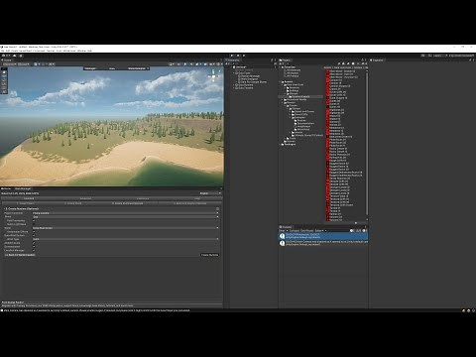The image size is (476, 357).
Task: Open the Standard tab in Gaia Manager
Action: 29,198
